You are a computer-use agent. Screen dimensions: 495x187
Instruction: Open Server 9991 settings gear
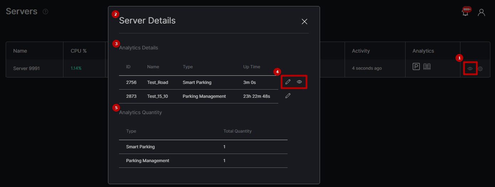(480, 69)
